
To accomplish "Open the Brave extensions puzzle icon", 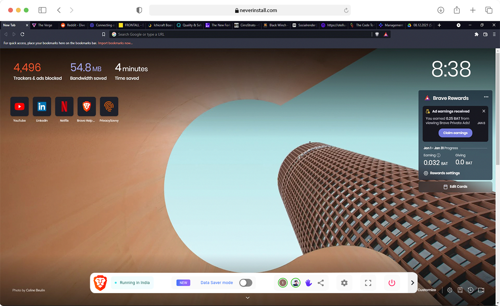I will [x=477, y=34].
